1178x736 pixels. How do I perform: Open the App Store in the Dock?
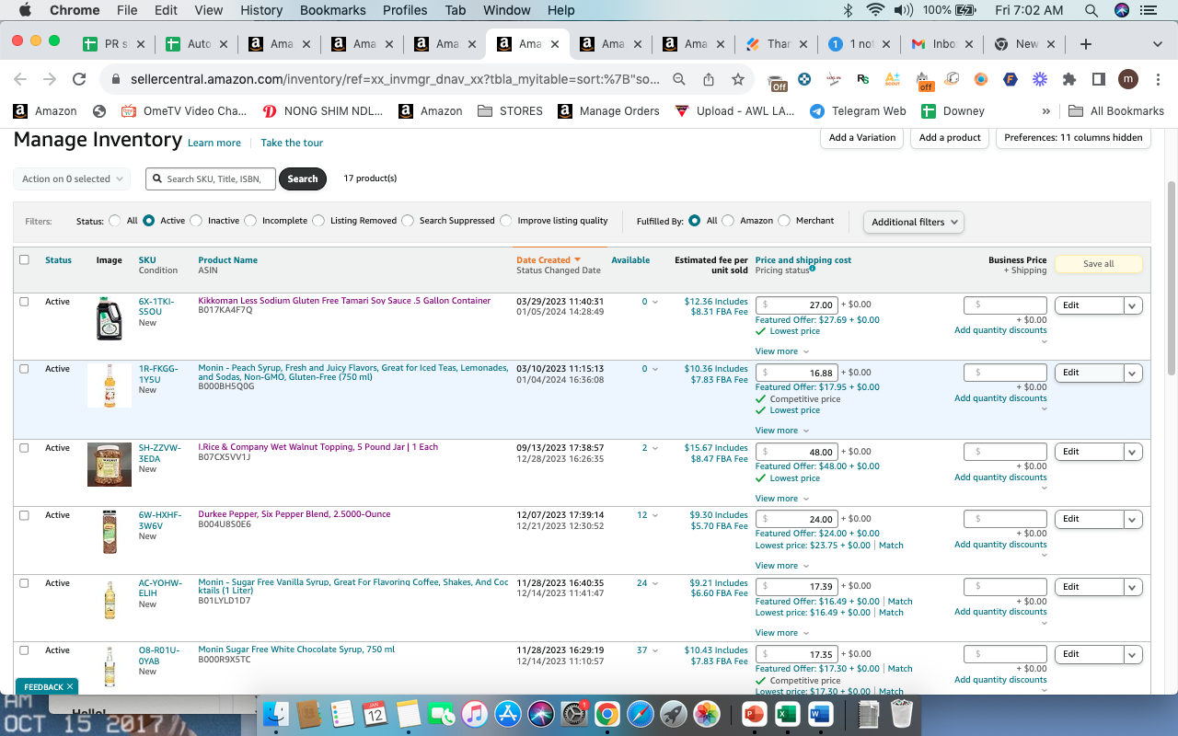click(x=508, y=714)
